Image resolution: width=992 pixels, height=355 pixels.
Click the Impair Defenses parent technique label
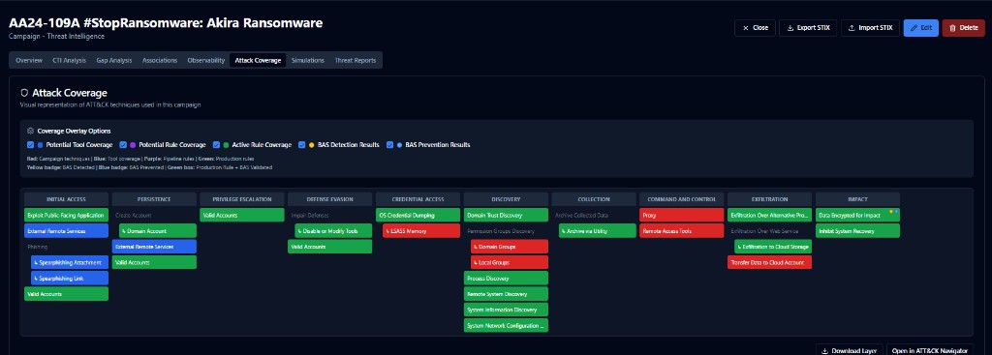click(x=311, y=216)
